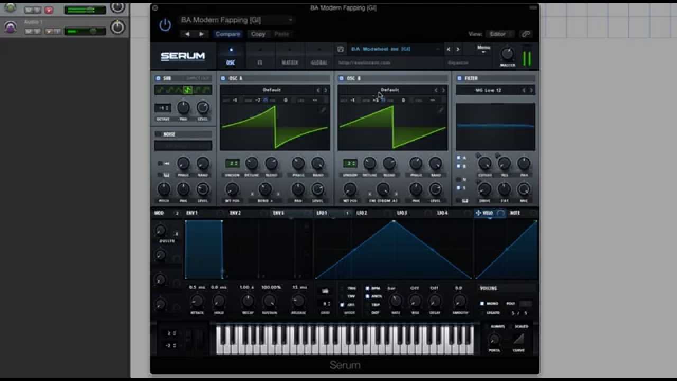Open the OSC B Default wavetable menu
The image size is (677, 381).
(x=390, y=90)
